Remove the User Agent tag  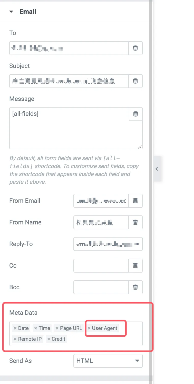(89, 328)
